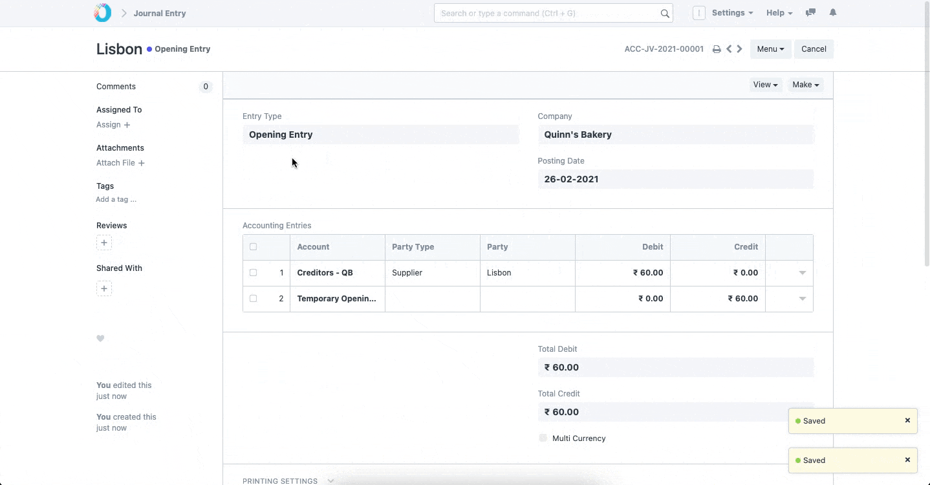930x485 pixels.
Task: Open the Help dropdown
Action: pyautogui.click(x=779, y=13)
